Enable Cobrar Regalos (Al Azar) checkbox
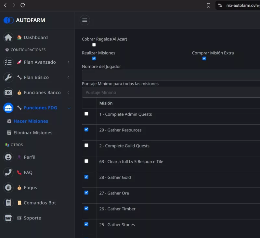 (x=94, y=45)
